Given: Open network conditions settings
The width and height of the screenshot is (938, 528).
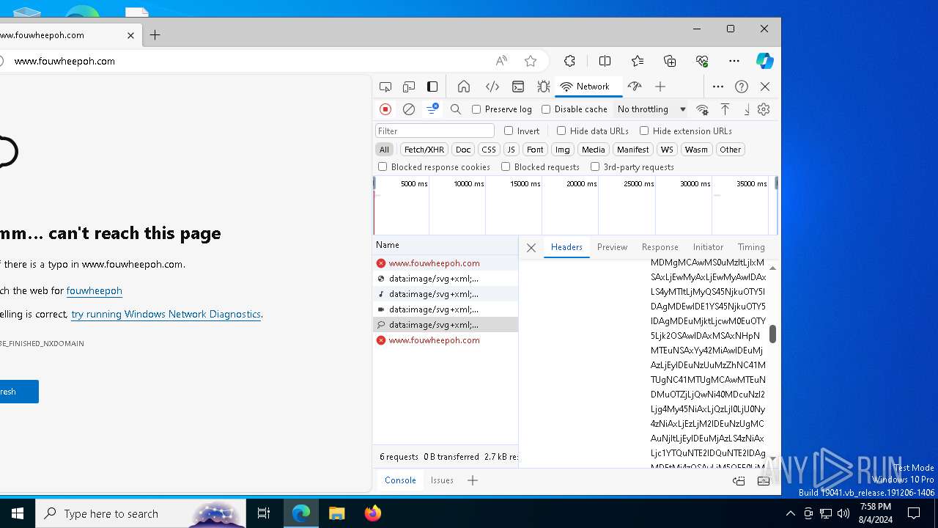Looking at the screenshot, I should click(702, 109).
